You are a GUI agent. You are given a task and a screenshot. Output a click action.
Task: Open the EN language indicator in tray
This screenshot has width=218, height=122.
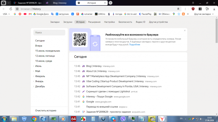coord(181,119)
